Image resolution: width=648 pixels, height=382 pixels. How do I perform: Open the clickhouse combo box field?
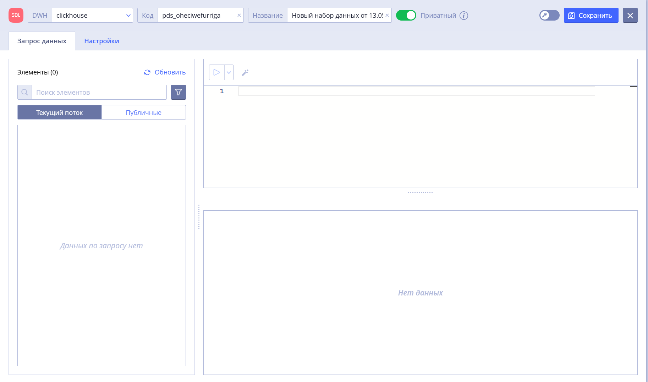(88, 15)
